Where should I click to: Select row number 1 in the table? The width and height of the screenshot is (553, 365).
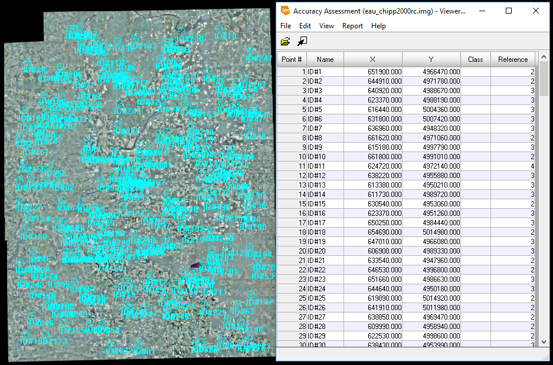click(292, 72)
